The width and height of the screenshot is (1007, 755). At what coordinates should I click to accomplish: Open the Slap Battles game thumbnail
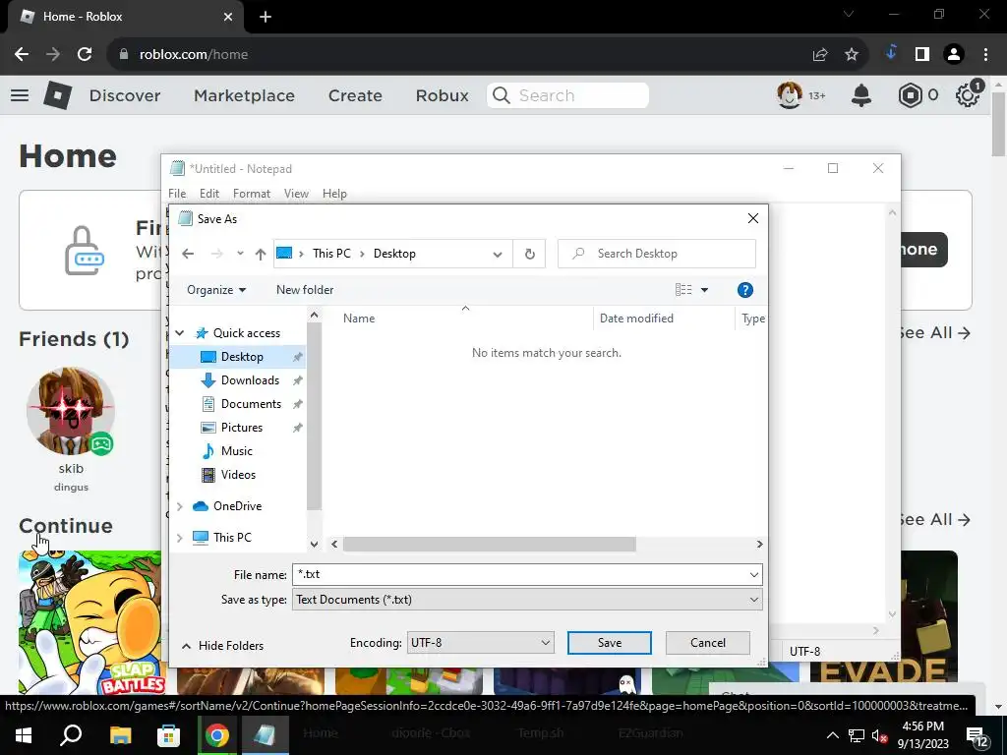click(x=89, y=621)
